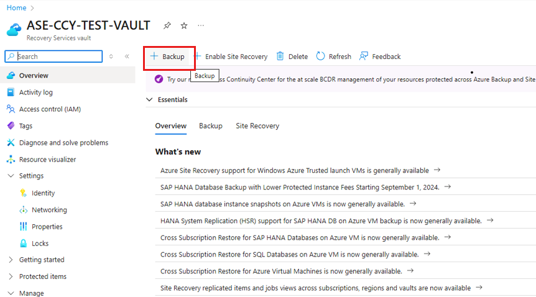Click the Resource visualizer icon
Image resolution: width=536 pixels, height=297 pixels.
pyautogui.click(x=11, y=159)
